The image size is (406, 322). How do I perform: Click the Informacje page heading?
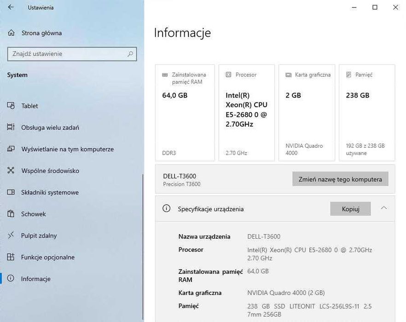point(182,33)
